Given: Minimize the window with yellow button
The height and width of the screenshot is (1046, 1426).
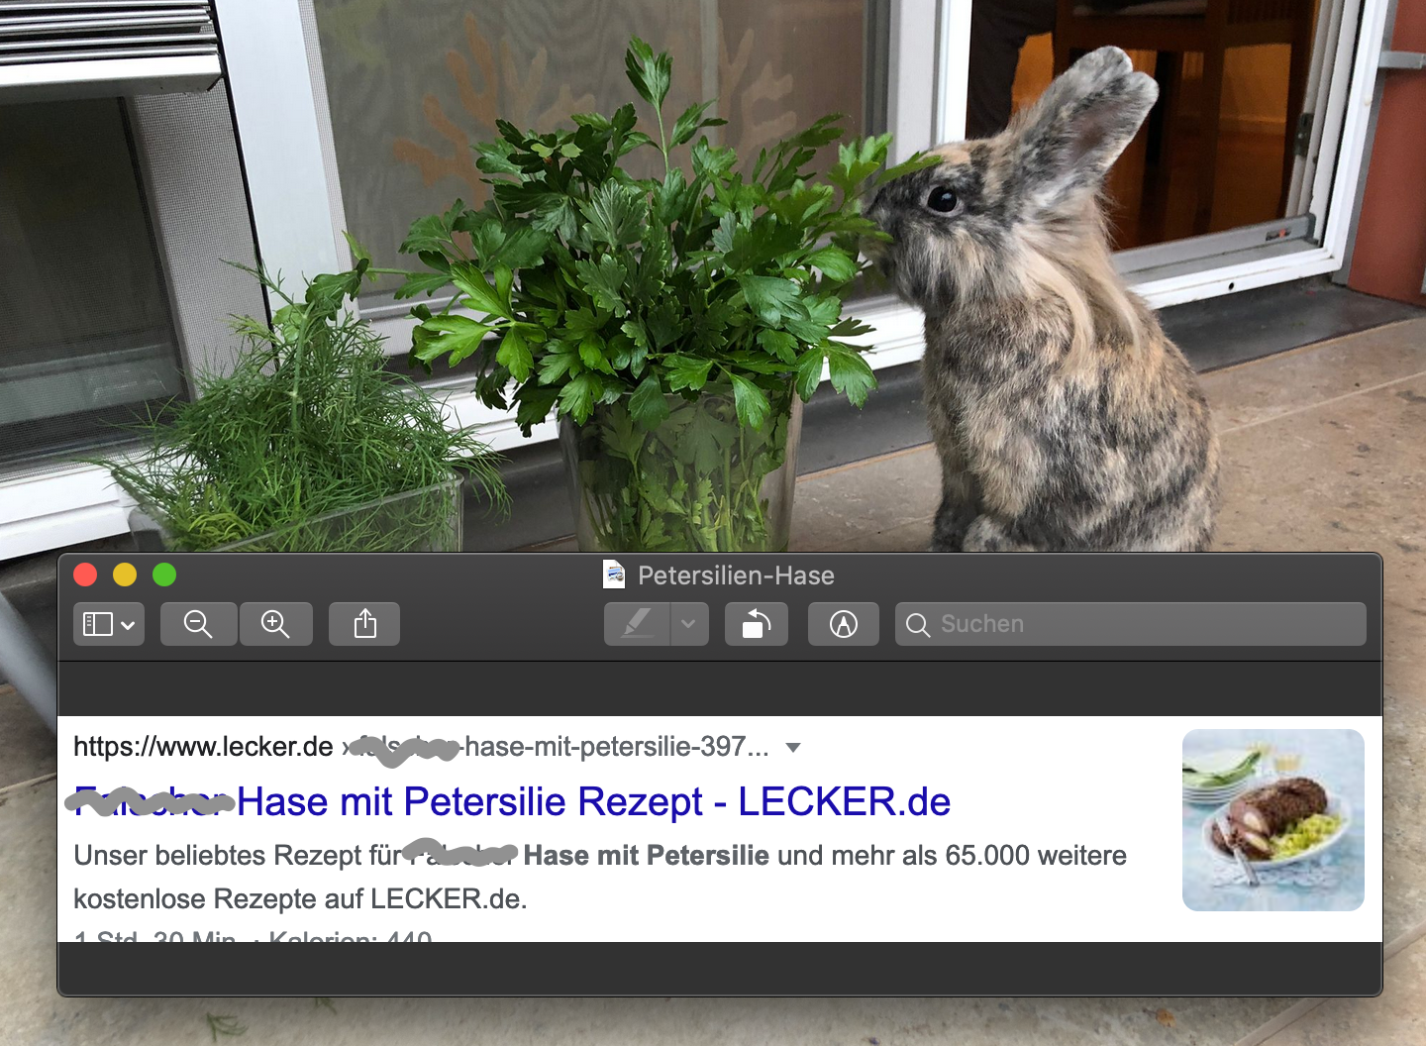Looking at the screenshot, I should [125, 575].
